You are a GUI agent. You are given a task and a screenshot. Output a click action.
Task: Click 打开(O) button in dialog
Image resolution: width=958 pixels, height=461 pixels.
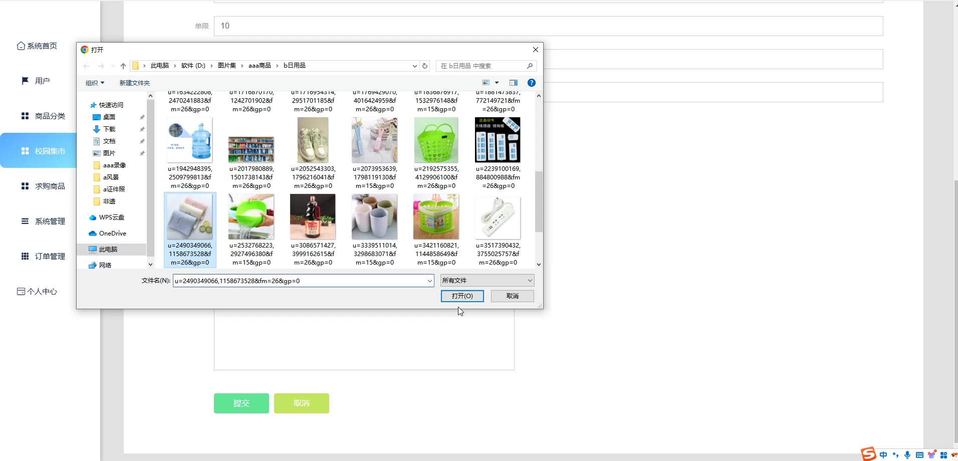[462, 296]
